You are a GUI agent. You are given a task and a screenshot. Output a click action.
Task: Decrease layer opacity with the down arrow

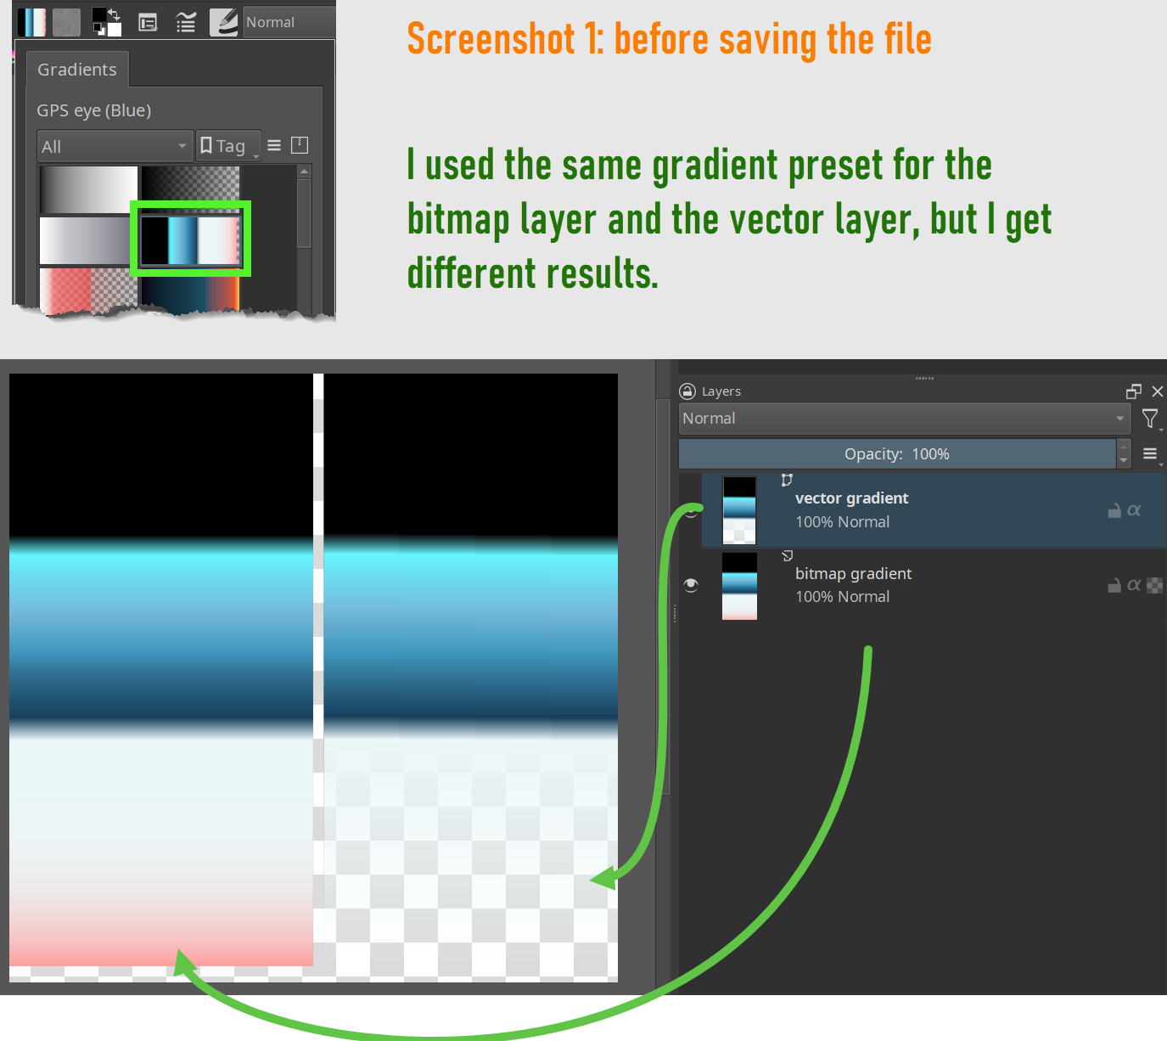click(1124, 461)
